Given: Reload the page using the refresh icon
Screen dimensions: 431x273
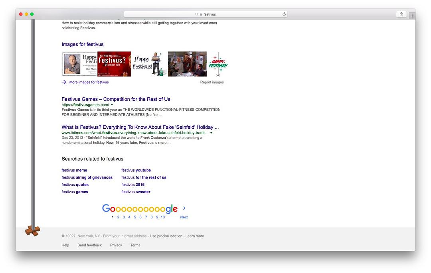Looking at the screenshot, I should click(x=284, y=14).
